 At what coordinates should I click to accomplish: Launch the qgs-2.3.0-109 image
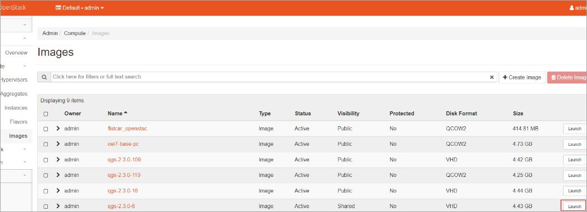574,160
